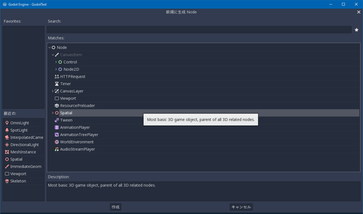Click the CanvasLayer icon
The height and width of the screenshot is (214, 363).
click(57, 91)
